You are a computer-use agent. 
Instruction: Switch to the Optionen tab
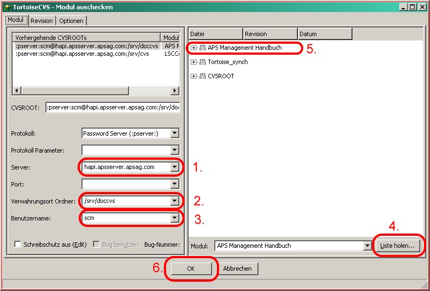(71, 21)
